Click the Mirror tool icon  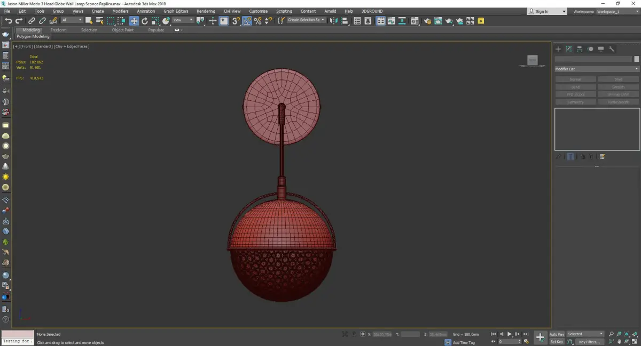(x=334, y=21)
